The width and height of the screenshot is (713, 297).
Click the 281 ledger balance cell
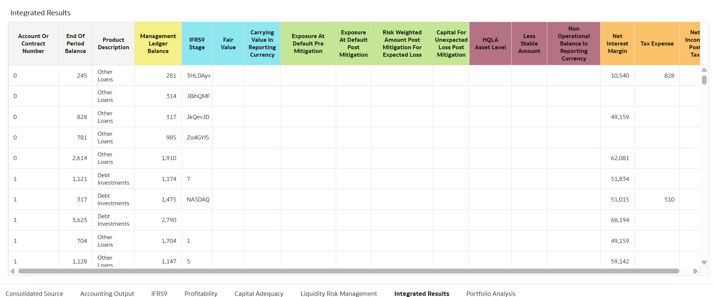(158, 76)
